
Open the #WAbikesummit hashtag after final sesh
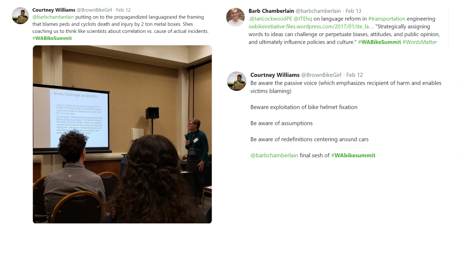(x=353, y=155)
